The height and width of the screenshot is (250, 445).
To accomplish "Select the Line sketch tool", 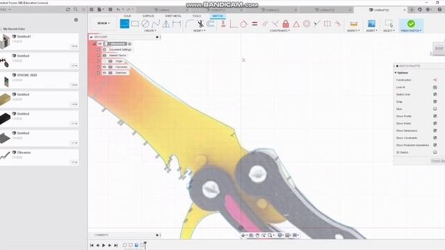I will [x=124, y=24].
